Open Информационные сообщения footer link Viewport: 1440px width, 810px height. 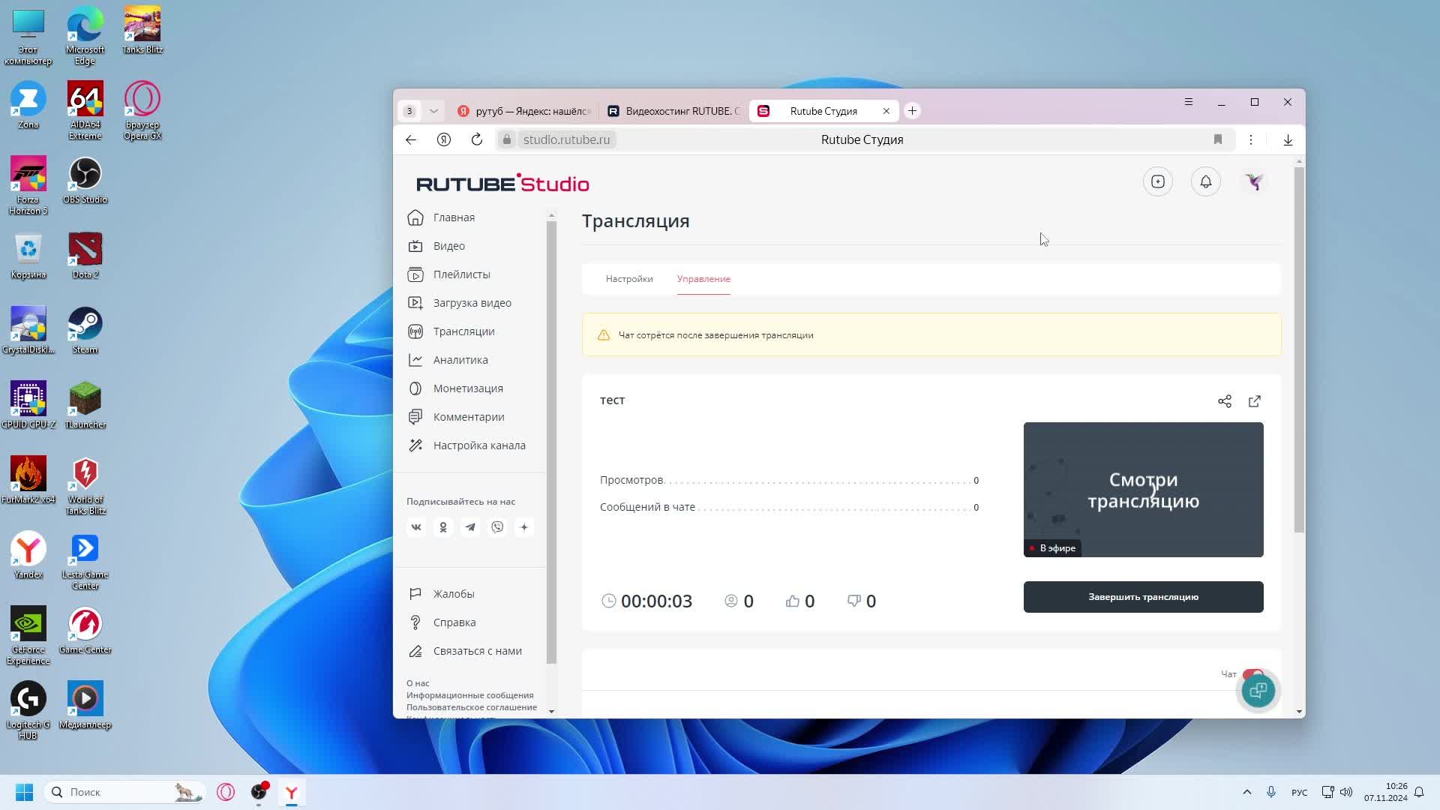[x=470, y=695]
